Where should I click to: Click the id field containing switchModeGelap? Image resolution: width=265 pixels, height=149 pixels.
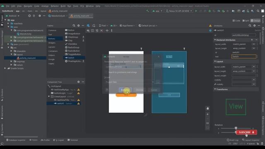coord(243,35)
